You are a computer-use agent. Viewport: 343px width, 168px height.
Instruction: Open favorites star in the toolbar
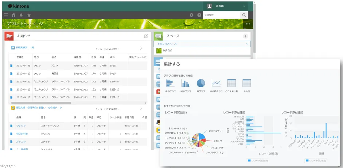click(x=29, y=15)
